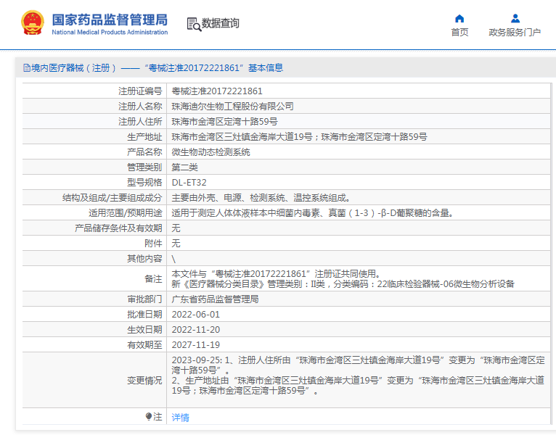The width and height of the screenshot is (556, 435).
Task: Click the 生效日期 label
Action: click(x=144, y=330)
